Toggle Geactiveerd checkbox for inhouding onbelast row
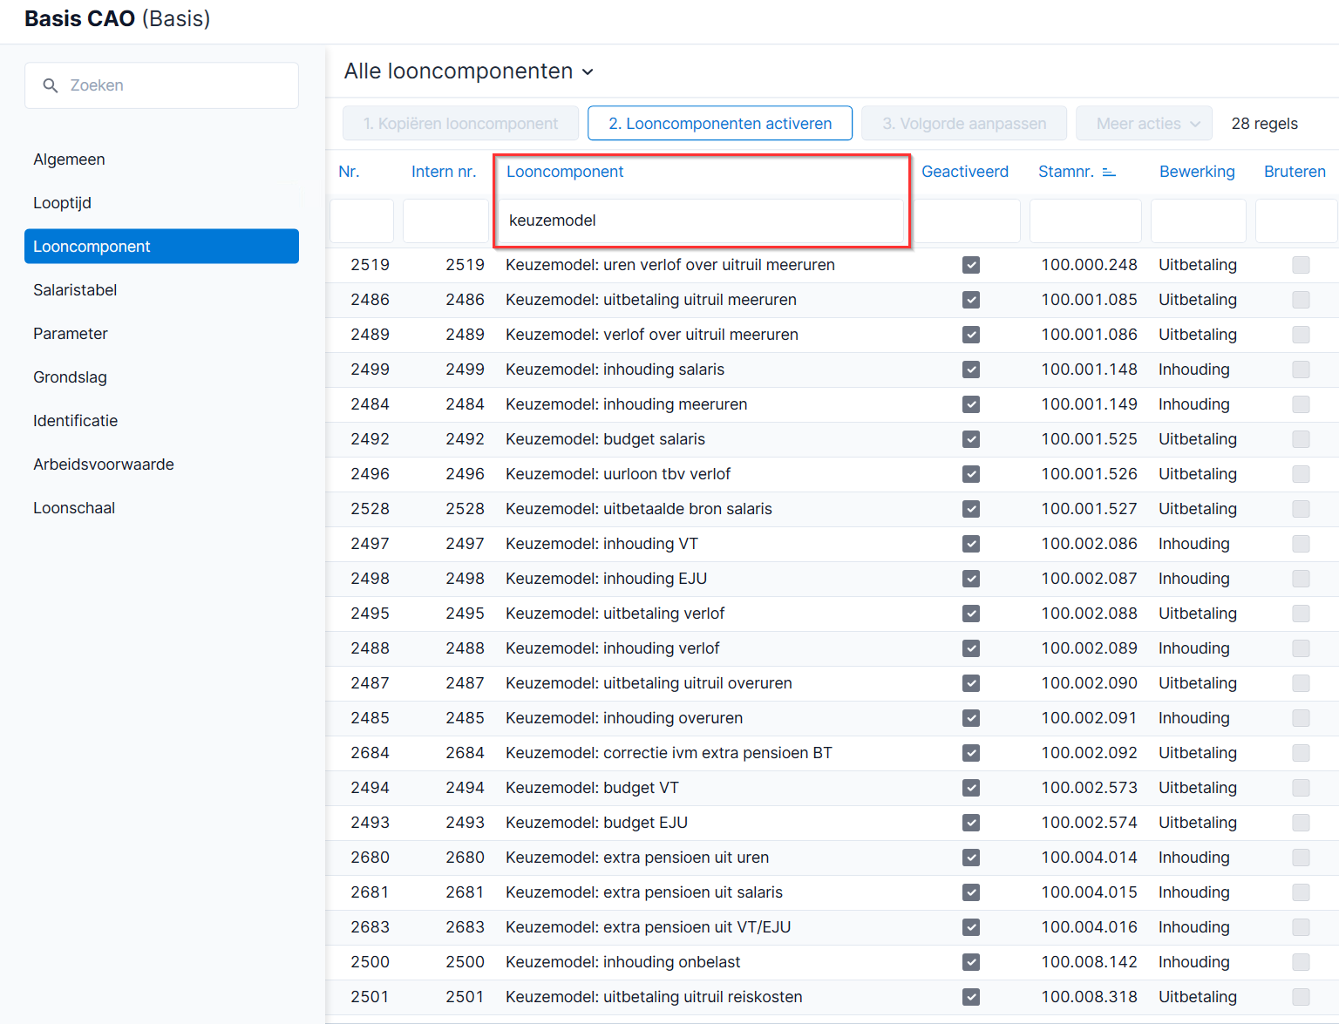Viewport: 1339px width, 1024px height. pos(971,962)
